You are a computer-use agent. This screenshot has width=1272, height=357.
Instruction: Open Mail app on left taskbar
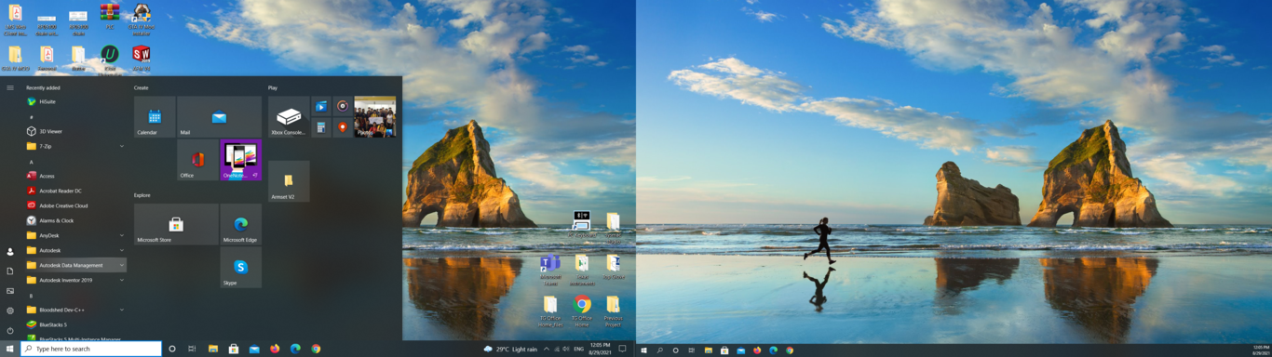coord(254,349)
